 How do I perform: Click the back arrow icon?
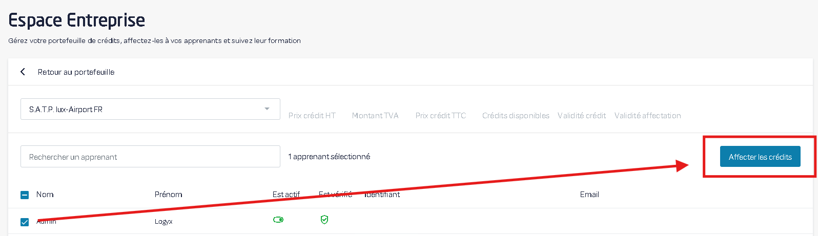click(x=23, y=72)
